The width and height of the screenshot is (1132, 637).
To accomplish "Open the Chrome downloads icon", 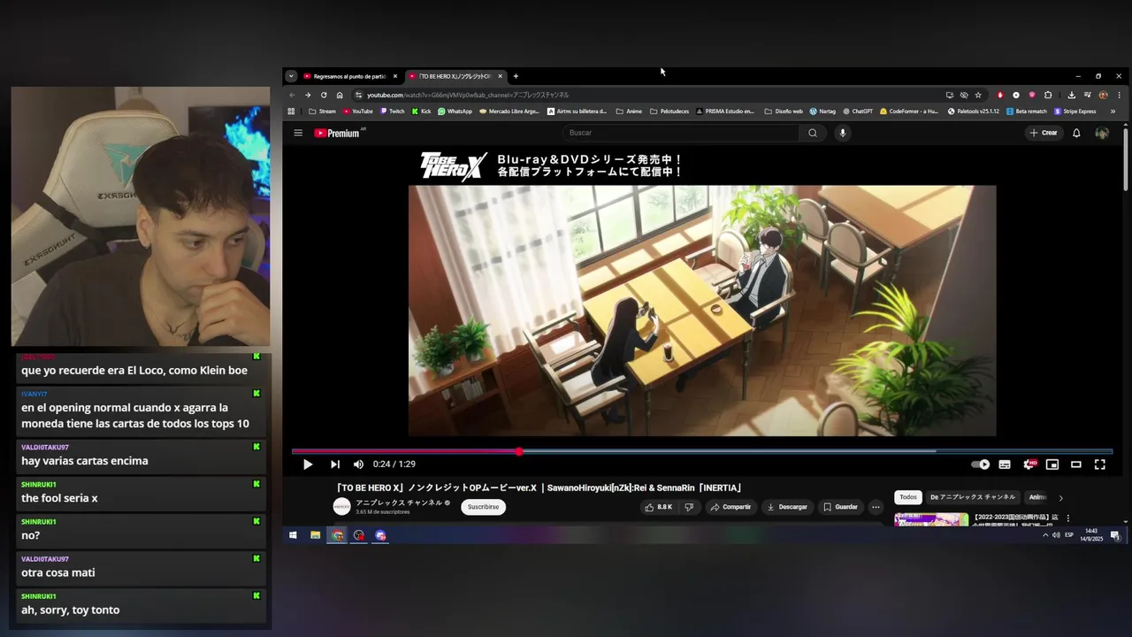I will pos(1071,95).
